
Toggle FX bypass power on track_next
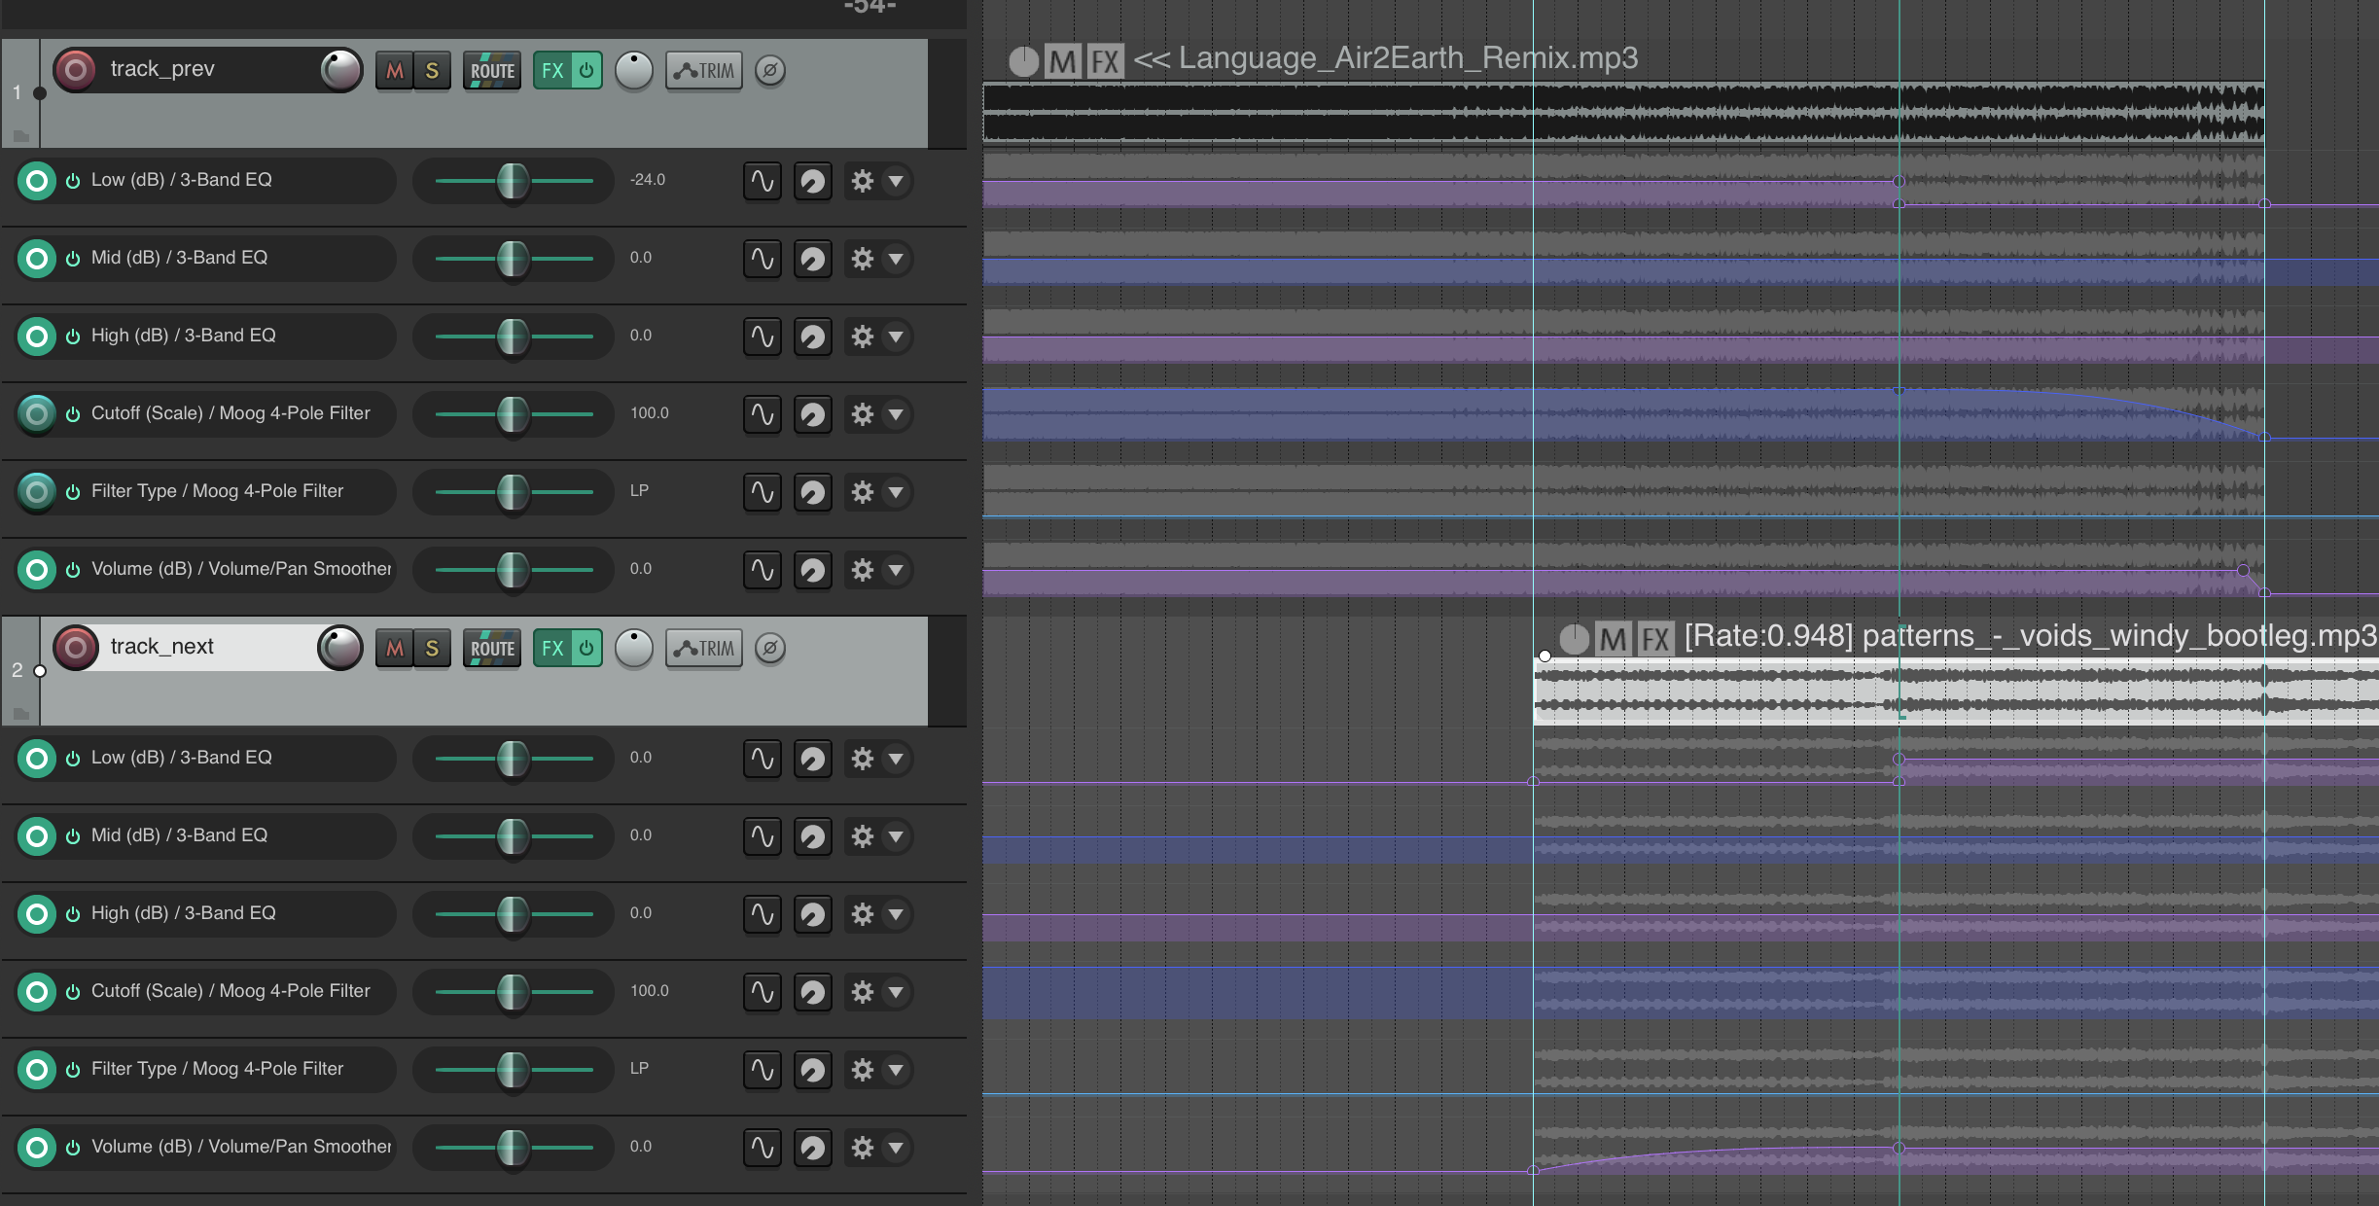click(x=586, y=648)
